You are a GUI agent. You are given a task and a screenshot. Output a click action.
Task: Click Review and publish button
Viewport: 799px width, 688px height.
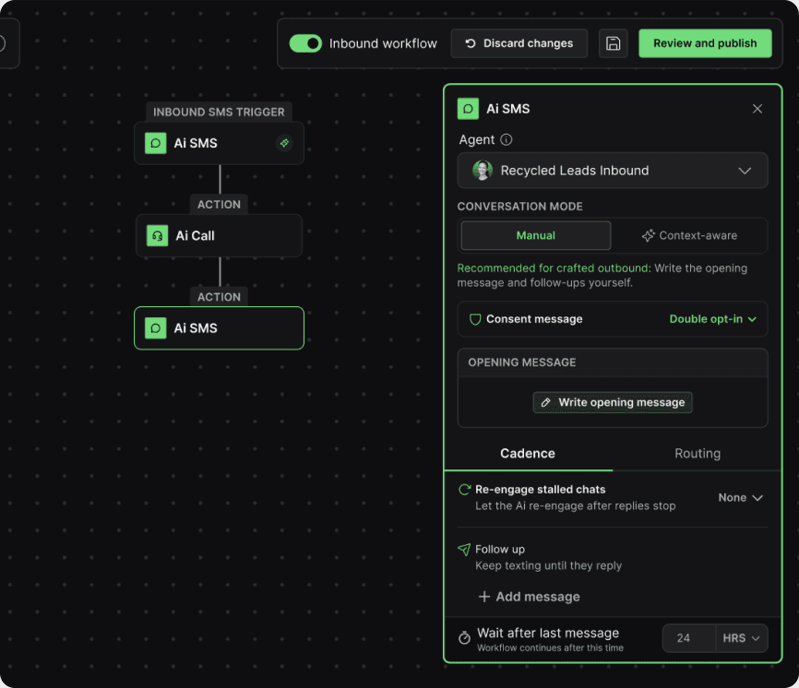pyautogui.click(x=705, y=43)
